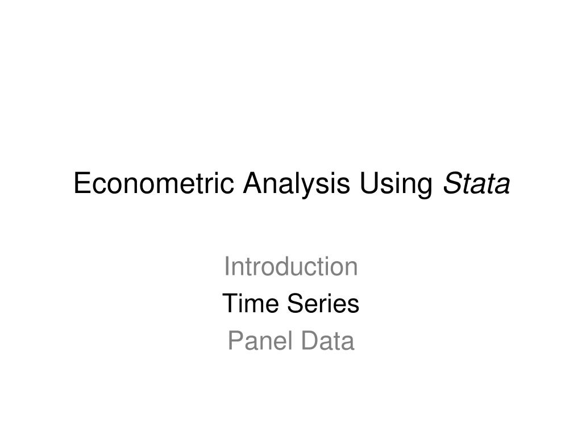582x436 pixels.
Task: Click the capital I of Introduction
Action: [227, 266]
